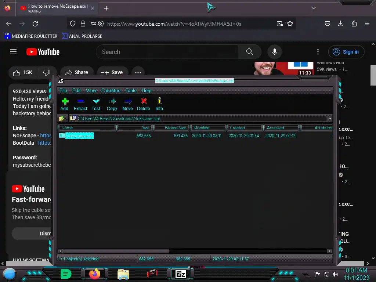Open the Edit menu in 7-Zip

click(76, 90)
